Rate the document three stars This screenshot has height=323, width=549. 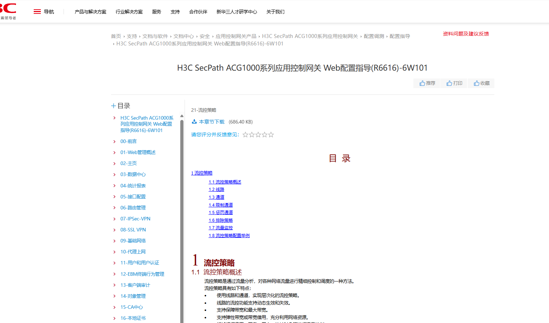click(x=258, y=135)
